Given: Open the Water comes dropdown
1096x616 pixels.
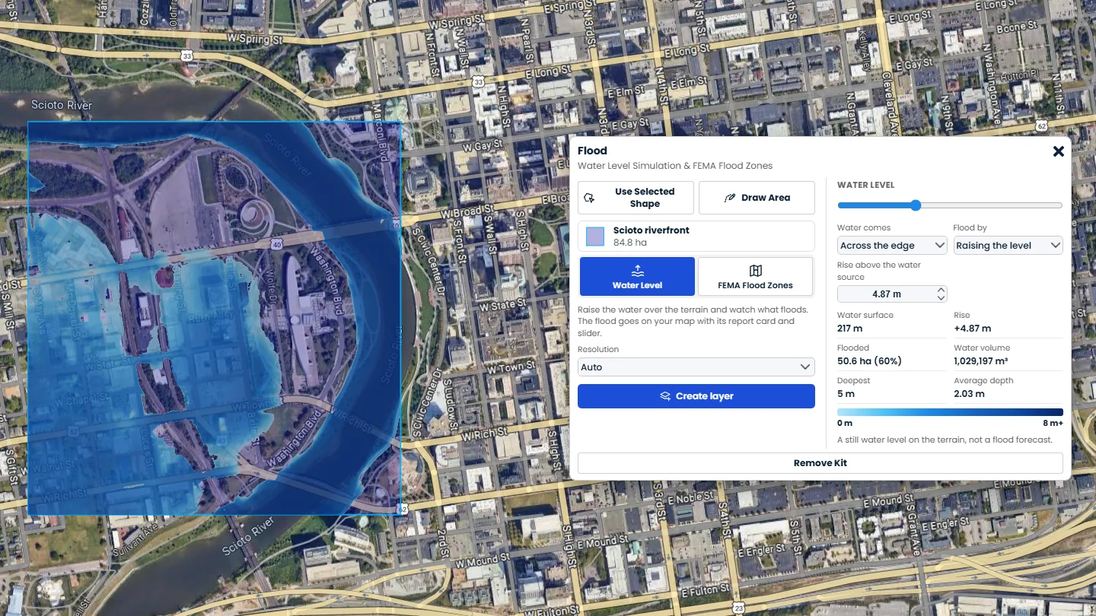Looking at the screenshot, I should tap(892, 246).
